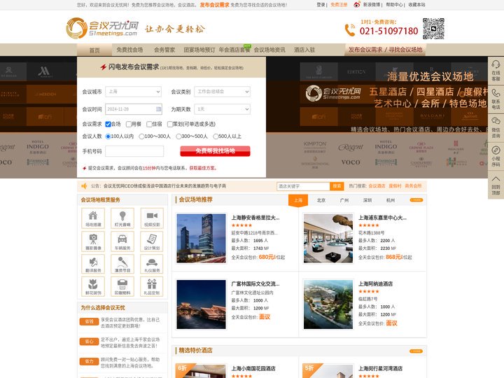Switch to the 北京 venue tab
The width and height of the screenshot is (504, 378).
[x=321, y=200]
